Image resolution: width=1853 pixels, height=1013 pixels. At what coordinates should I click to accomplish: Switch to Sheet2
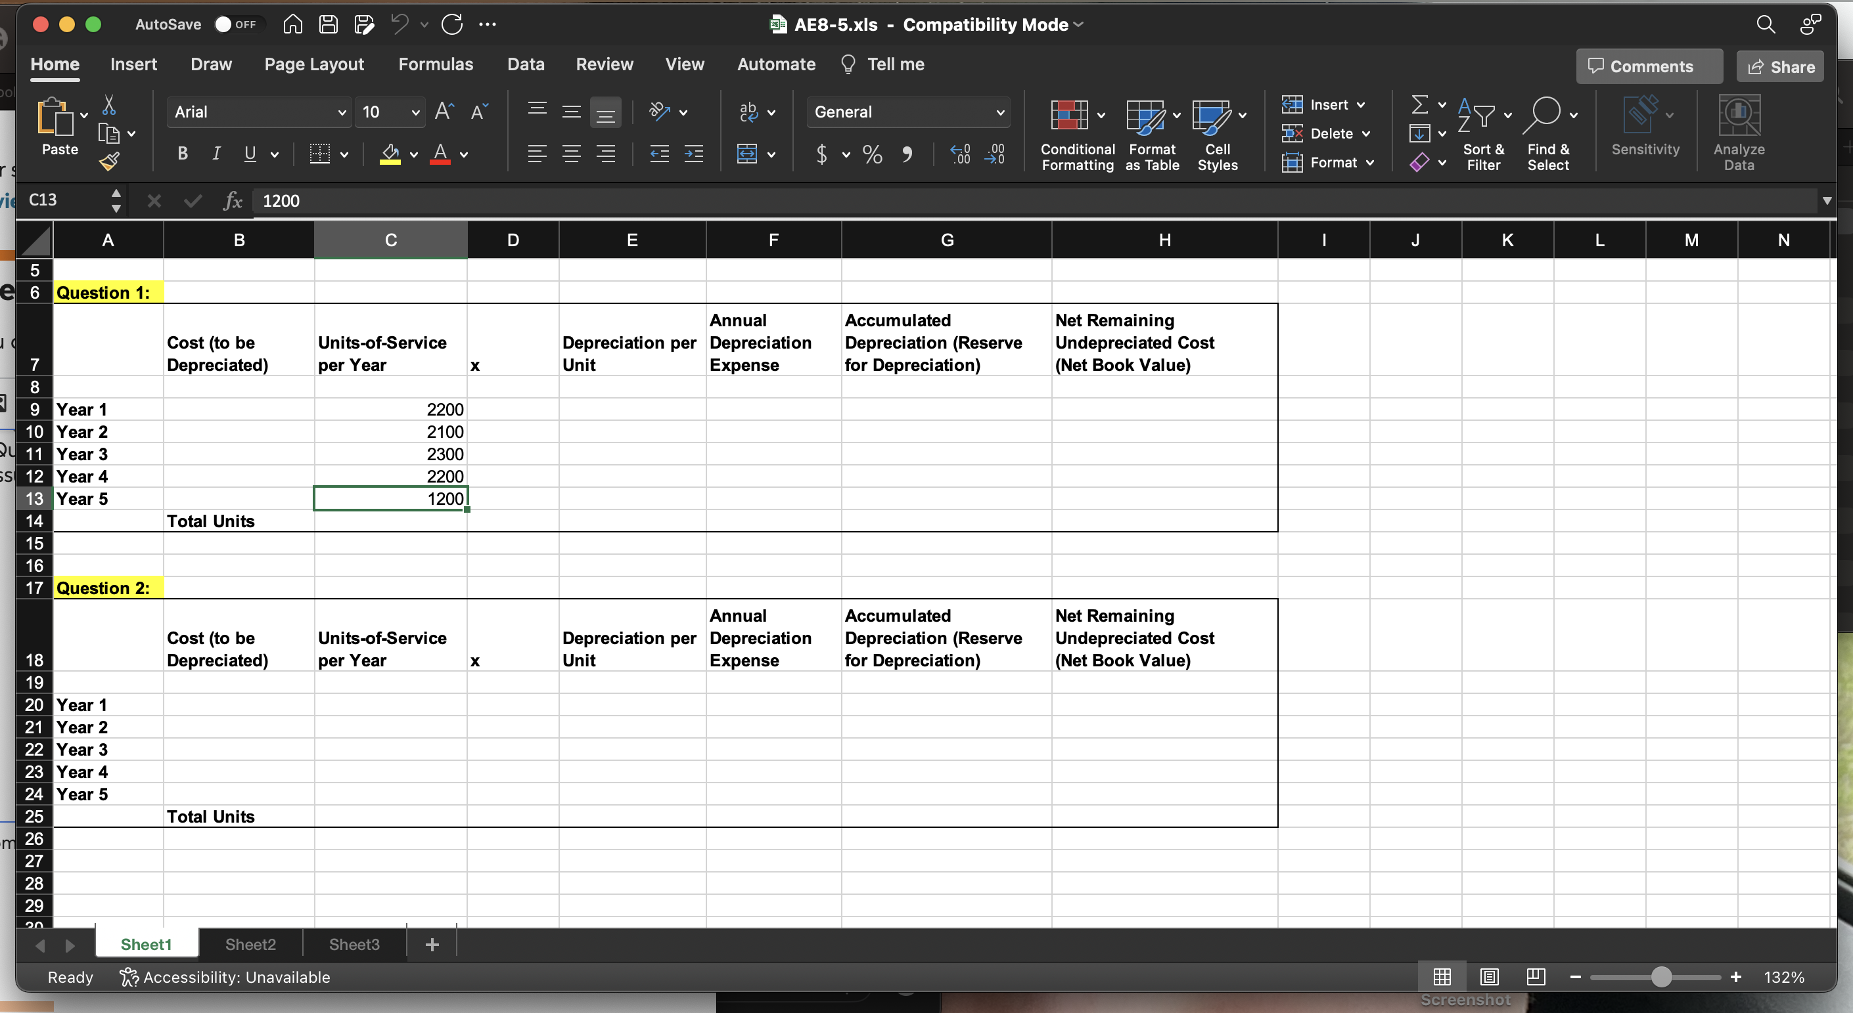coord(250,944)
